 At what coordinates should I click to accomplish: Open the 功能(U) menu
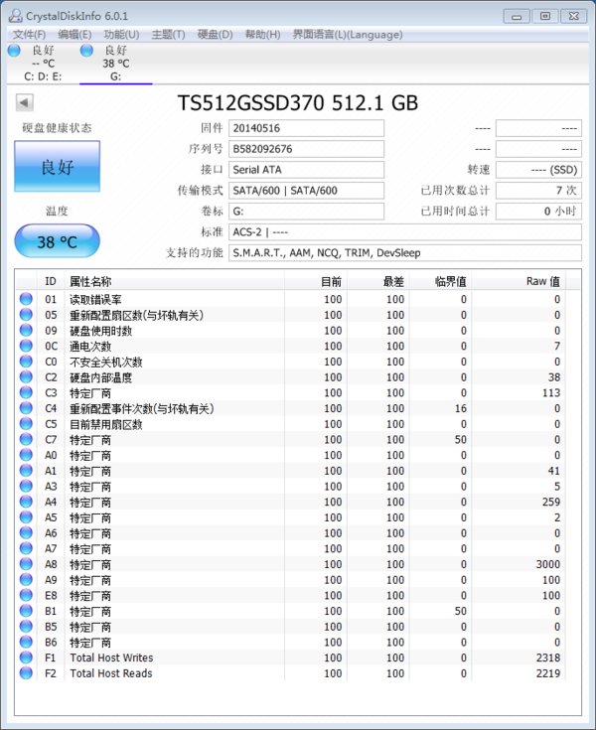click(x=121, y=35)
